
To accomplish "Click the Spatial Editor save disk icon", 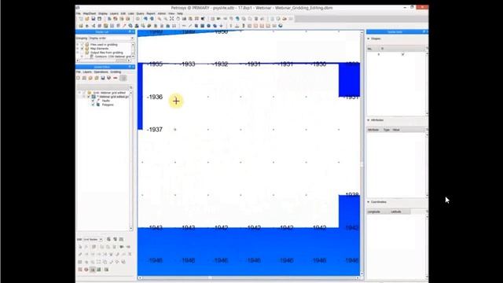I will (103, 78).
